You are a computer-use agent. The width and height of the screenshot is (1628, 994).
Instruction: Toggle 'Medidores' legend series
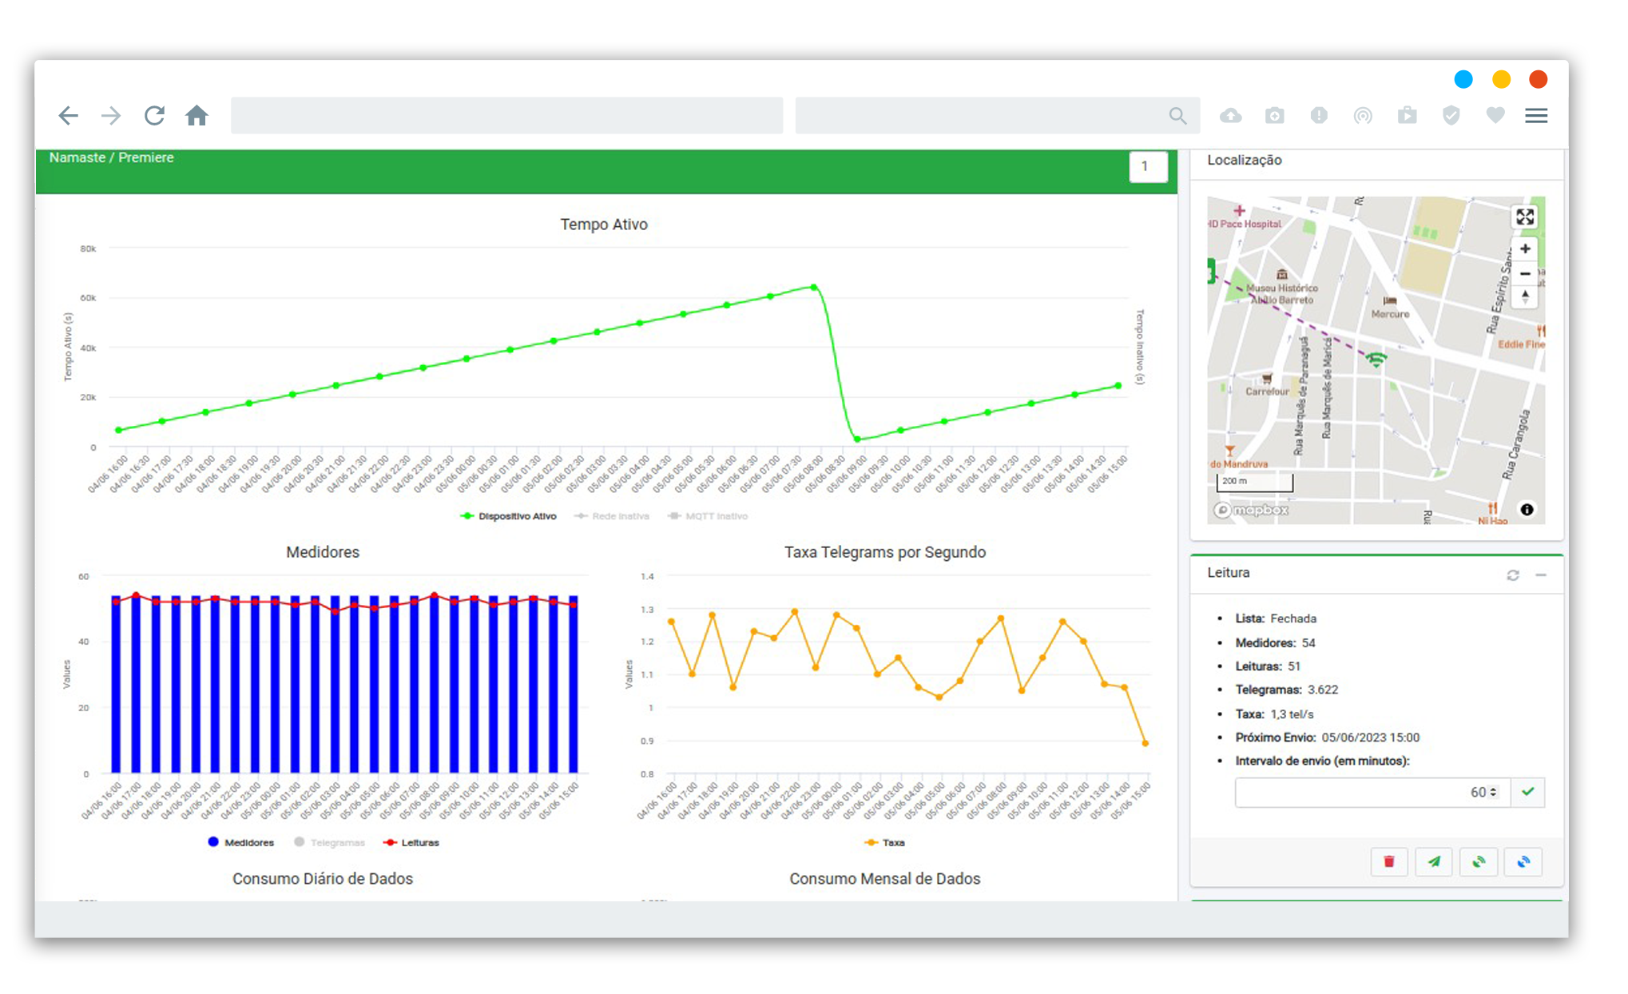tap(240, 842)
